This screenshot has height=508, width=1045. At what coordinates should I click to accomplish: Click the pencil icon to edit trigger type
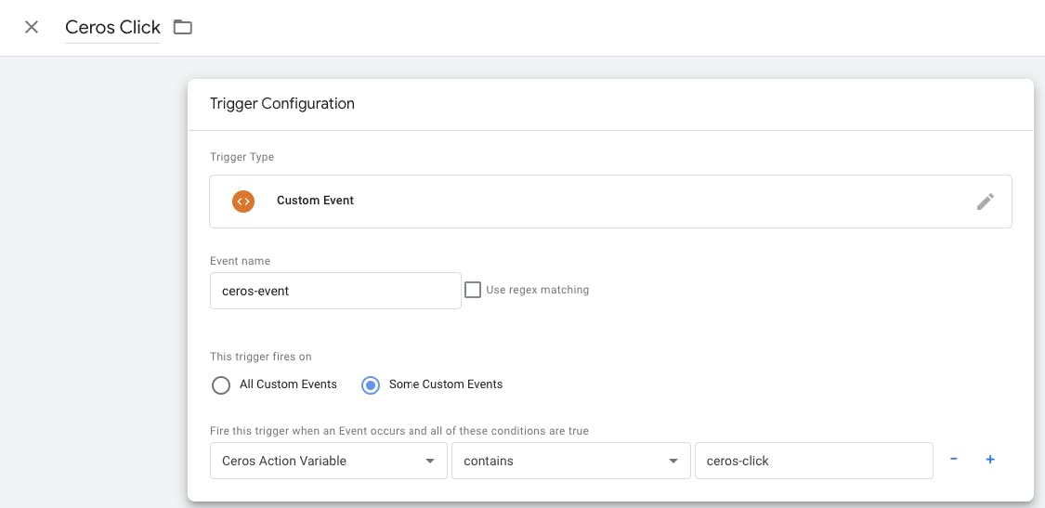click(x=986, y=202)
